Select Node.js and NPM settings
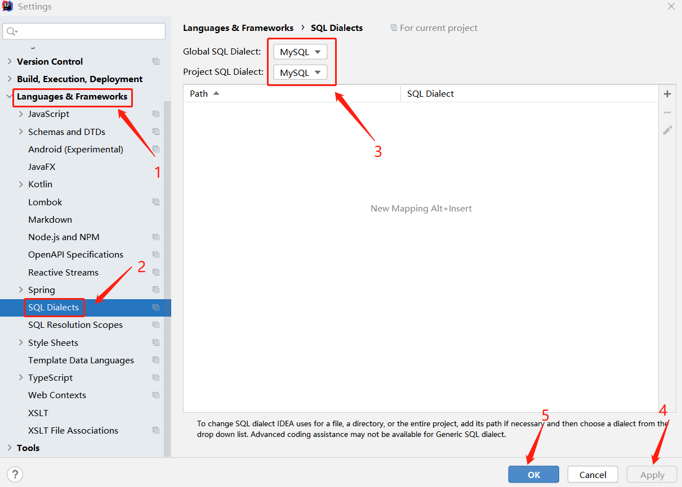This screenshot has width=682, height=487. 64,237
